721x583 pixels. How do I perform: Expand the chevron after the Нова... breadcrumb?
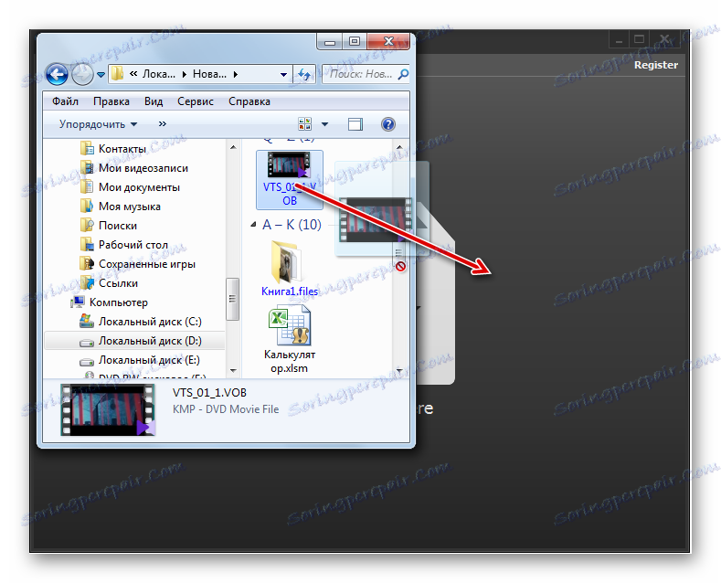[236, 74]
